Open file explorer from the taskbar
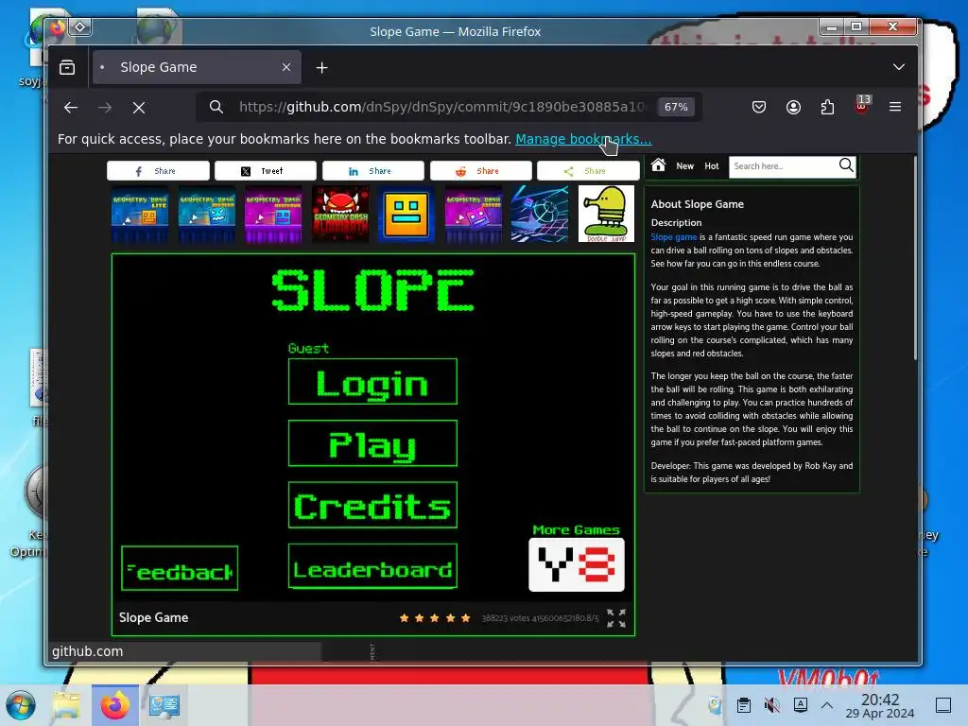The width and height of the screenshot is (968, 726). (66, 705)
